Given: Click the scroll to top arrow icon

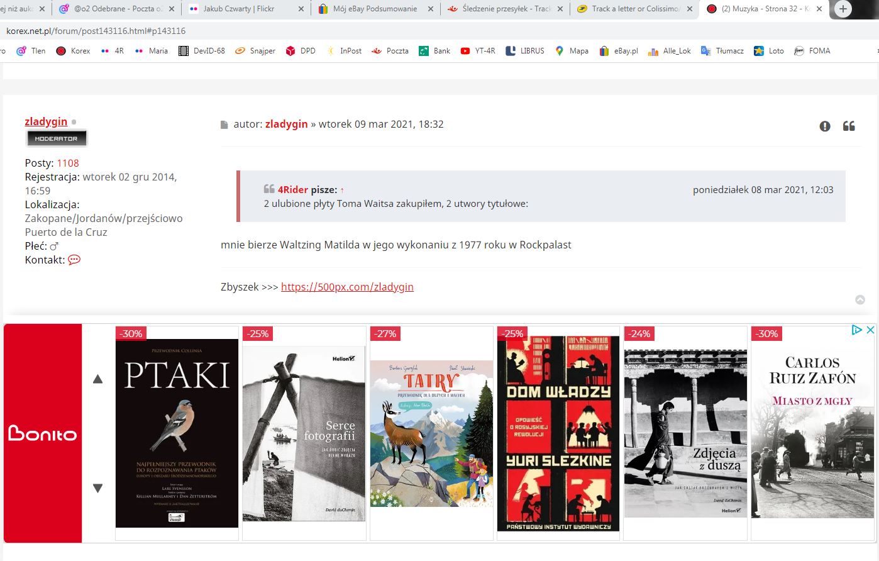Looking at the screenshot, I should [x=860, y=300].
